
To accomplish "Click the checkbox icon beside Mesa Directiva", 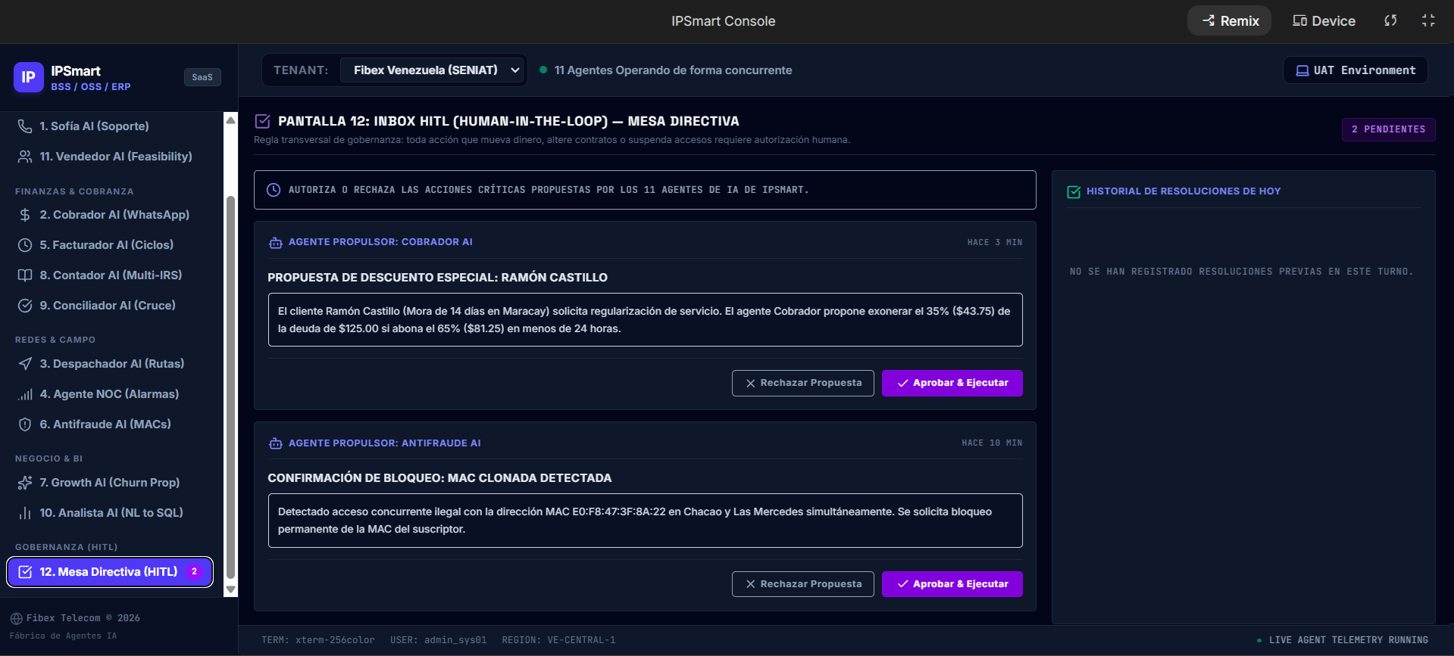I will 25,572.
